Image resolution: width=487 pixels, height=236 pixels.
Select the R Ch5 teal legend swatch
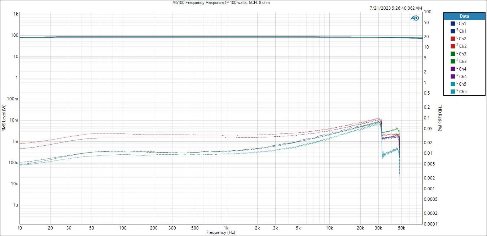pos(453,92)
